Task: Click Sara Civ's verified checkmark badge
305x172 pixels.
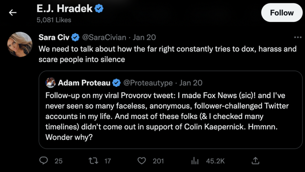Action: [x=75, y=37]
